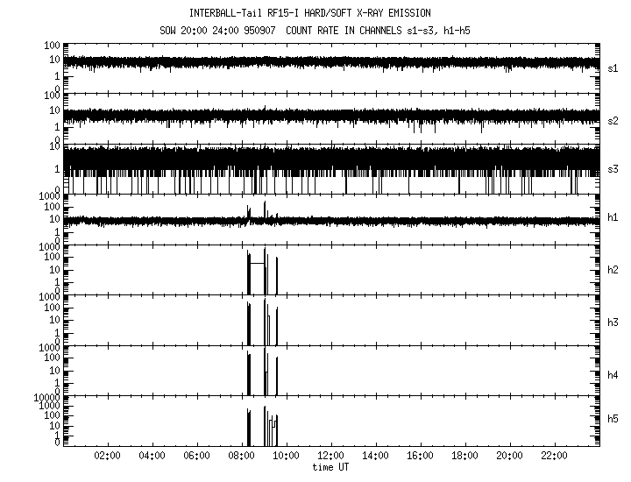
Task: Click the h3 channel label
Action: coord(613,322)
